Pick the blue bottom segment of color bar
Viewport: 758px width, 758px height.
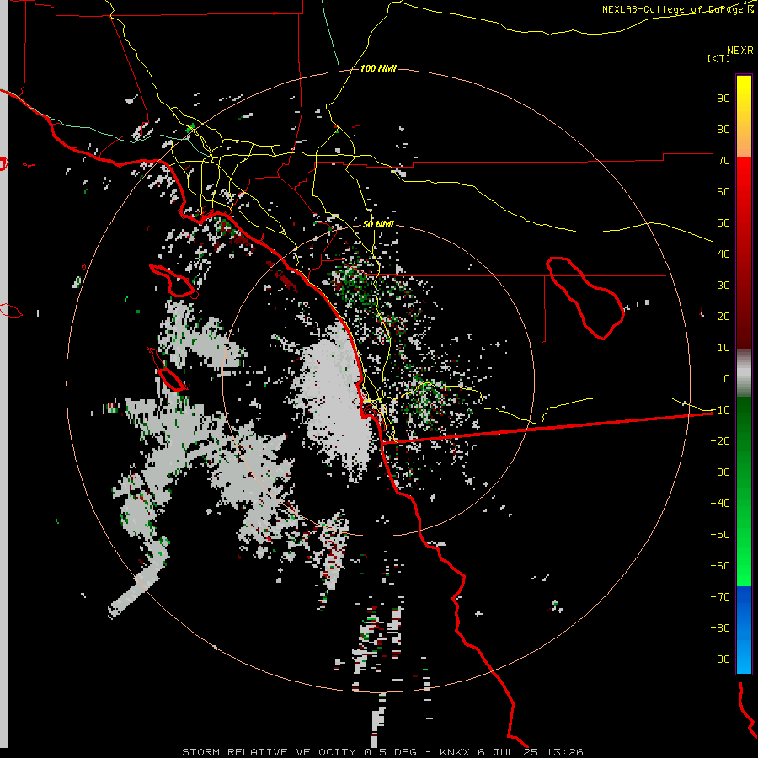pyautogui.click(x=744, y=629)
